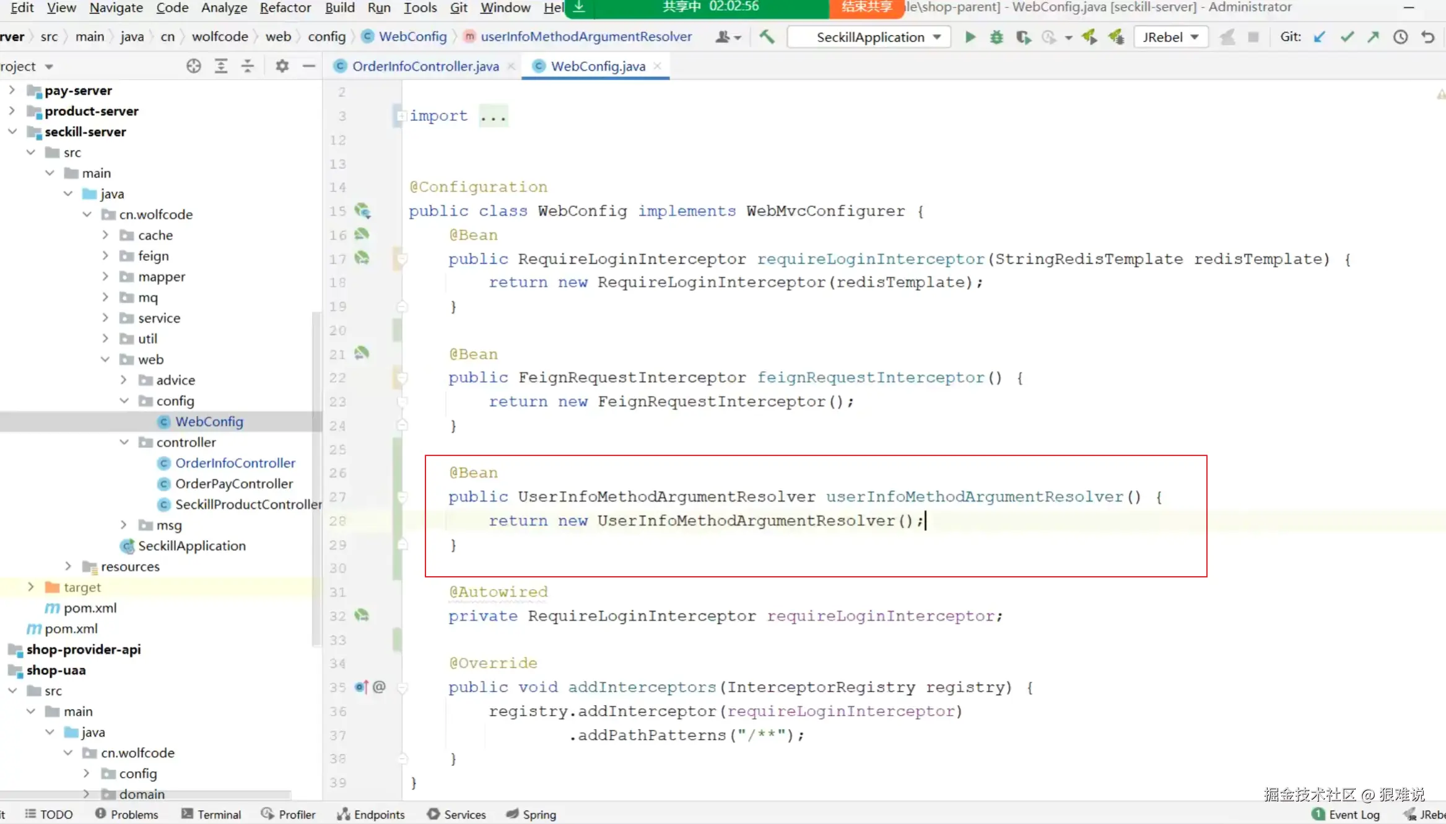1446x824 pixels.
Task: Click Git commit checkmark icon
Action: [1347, 37]
